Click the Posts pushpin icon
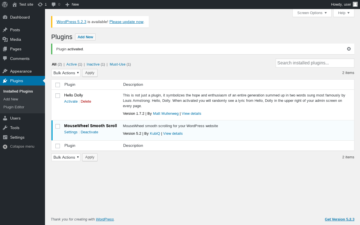The image size is (360, 225). [5, 30]
